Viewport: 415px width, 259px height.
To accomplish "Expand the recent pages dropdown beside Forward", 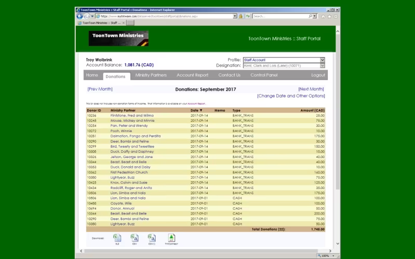I will point(92,17).
